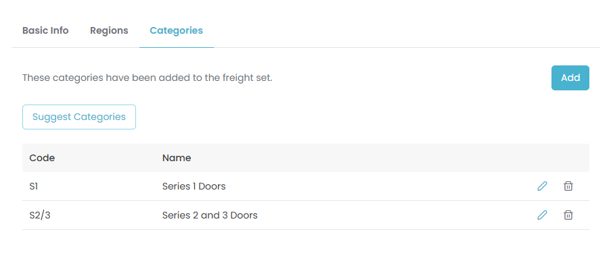
Task: Edit the Series 2 and 3 Doors category
Action: 542,215
